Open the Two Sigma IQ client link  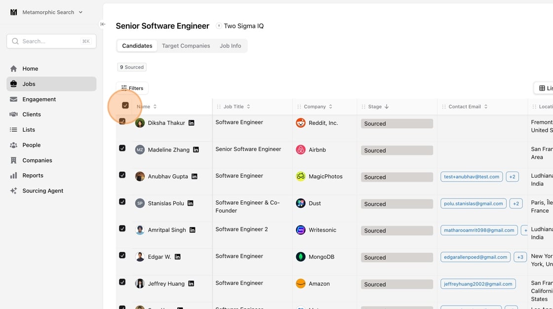(240, 26)
